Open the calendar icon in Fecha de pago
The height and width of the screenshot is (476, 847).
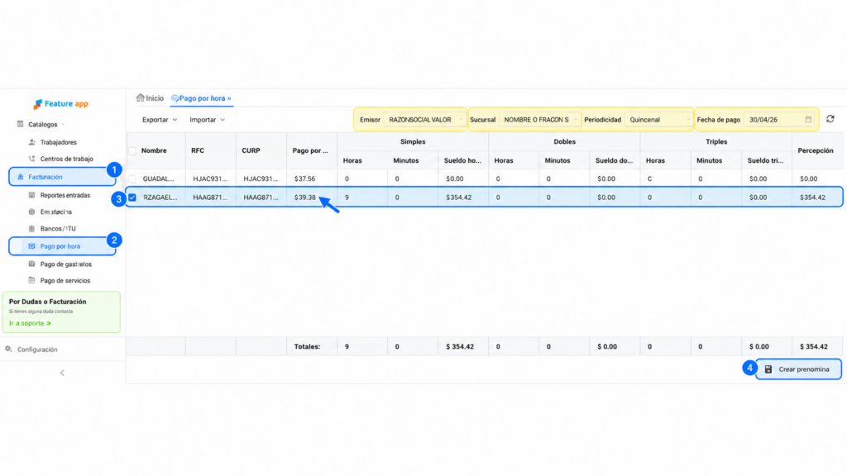point(809,120)
